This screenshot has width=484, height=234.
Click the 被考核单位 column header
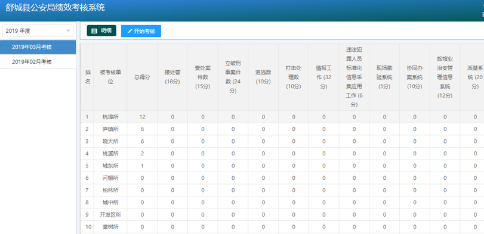click(x=110, y=77)
